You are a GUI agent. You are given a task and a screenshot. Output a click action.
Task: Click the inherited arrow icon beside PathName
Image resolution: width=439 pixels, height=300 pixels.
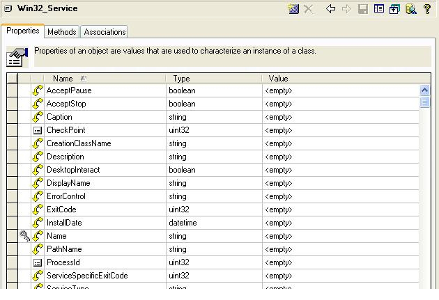(38, 249)
